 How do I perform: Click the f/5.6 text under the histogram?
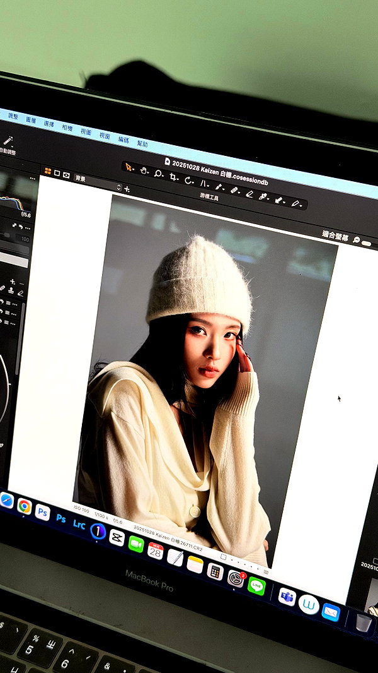(x=27, y=214)
